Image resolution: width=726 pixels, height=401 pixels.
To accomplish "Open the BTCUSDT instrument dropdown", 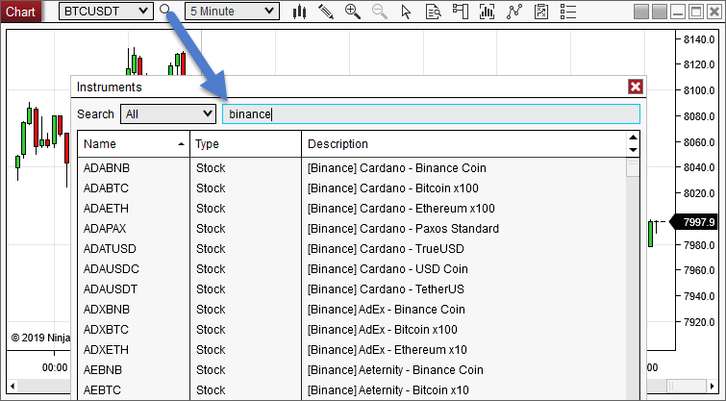I will [x=106, y=12].
